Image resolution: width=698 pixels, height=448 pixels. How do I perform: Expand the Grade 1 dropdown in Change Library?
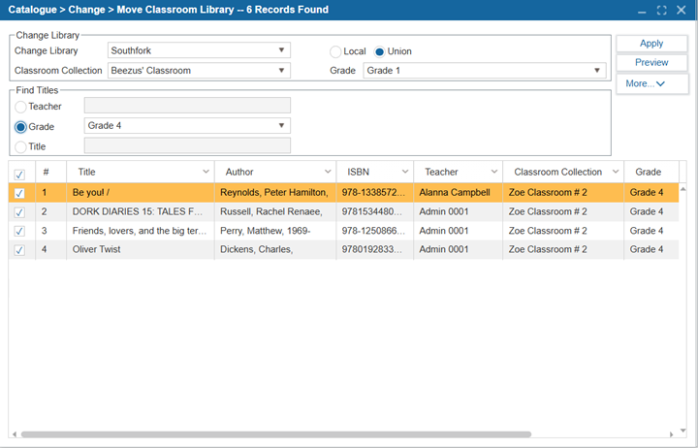485,71
